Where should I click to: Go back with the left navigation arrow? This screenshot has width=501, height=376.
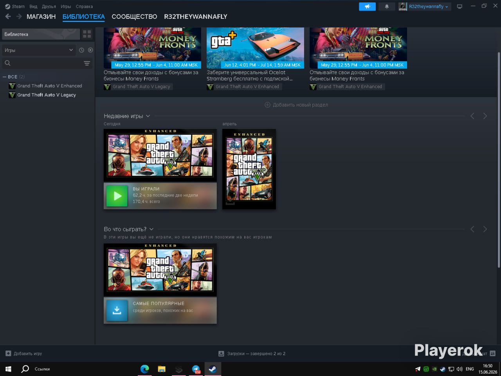pos(8,16)
